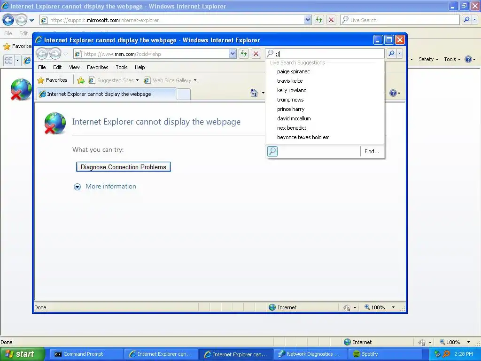
Task: Switch to Spotify in taskbar
Action: (385, 354)
